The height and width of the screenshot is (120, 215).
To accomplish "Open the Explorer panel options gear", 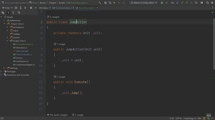I will tap(31, 8).
